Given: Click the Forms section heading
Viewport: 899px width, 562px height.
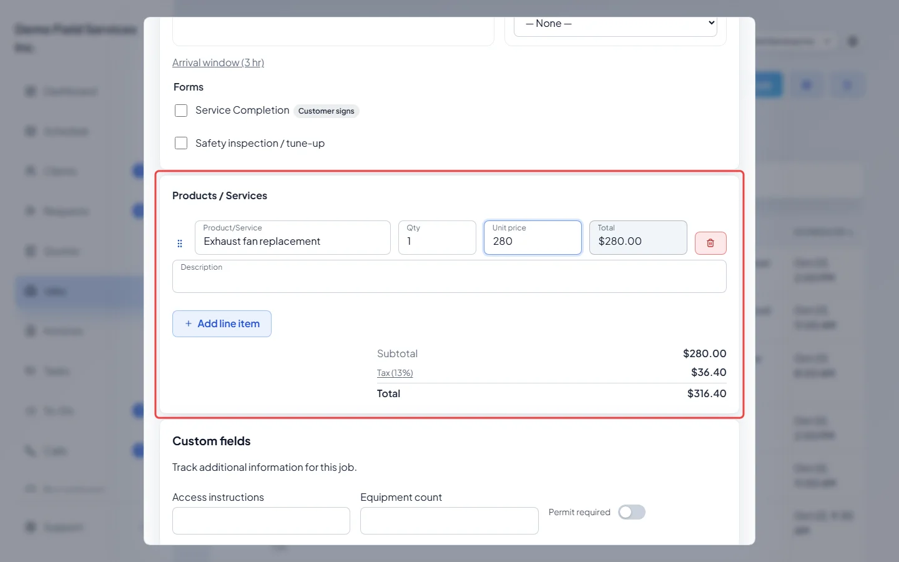Looking at the screenshot, I should tap(189, 87).
